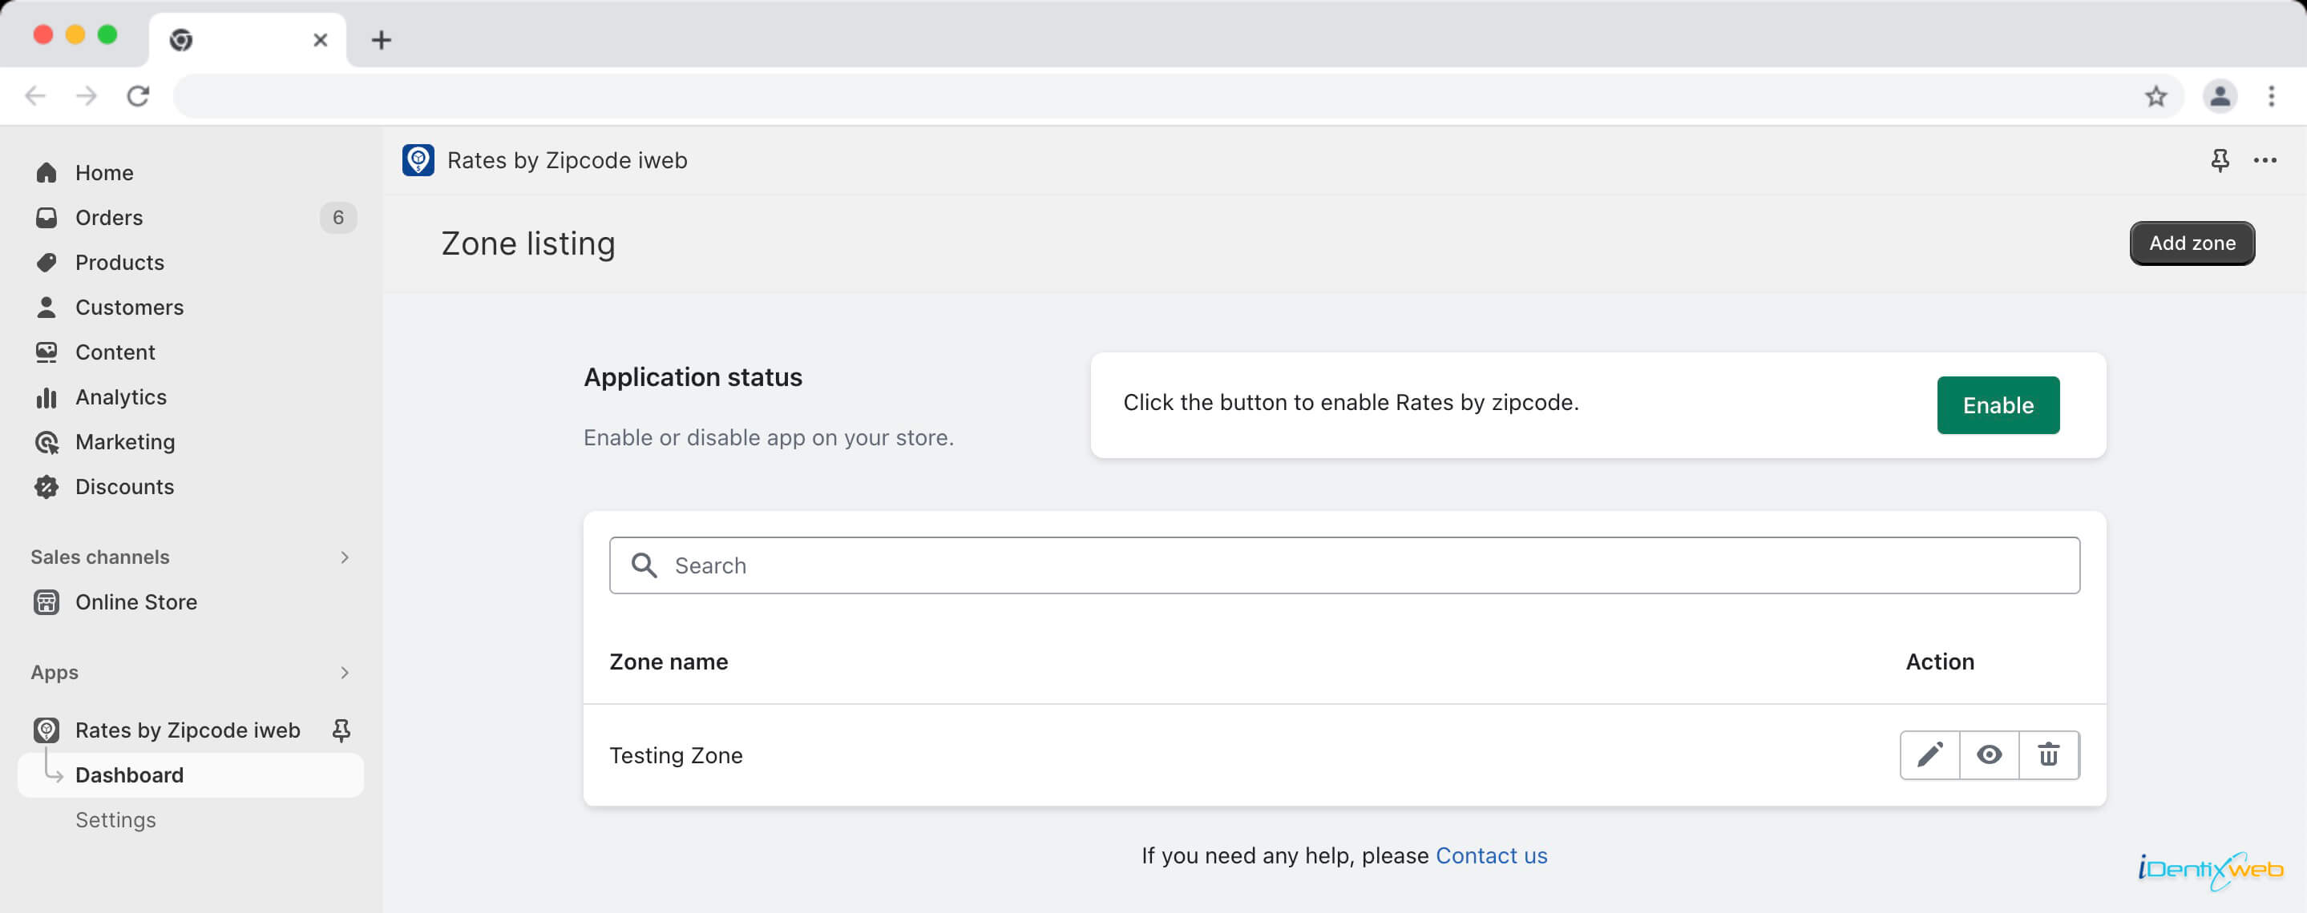Open the app header more options menu
Viewport: 2307px width, 913px height.
[x=2265, y=160]
